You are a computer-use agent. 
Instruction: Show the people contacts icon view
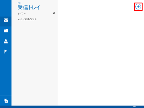click(x=6, y=41)
